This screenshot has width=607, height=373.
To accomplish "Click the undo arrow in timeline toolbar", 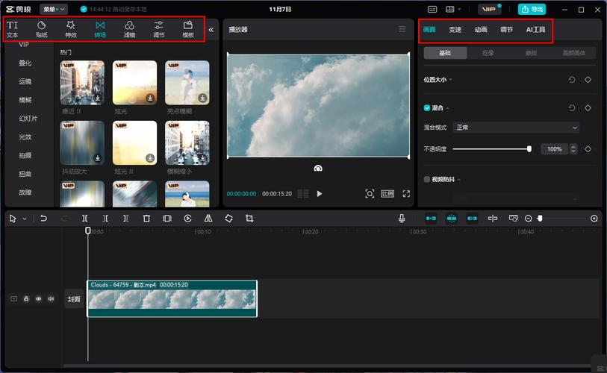I will pyautogui.click(x=44, y=219).
